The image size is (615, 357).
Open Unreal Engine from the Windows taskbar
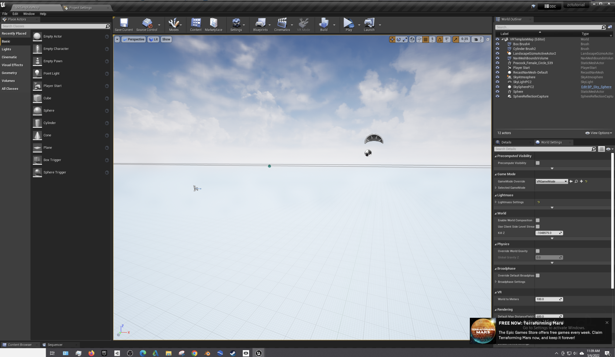pyautogui.click(x=259, y=353)
